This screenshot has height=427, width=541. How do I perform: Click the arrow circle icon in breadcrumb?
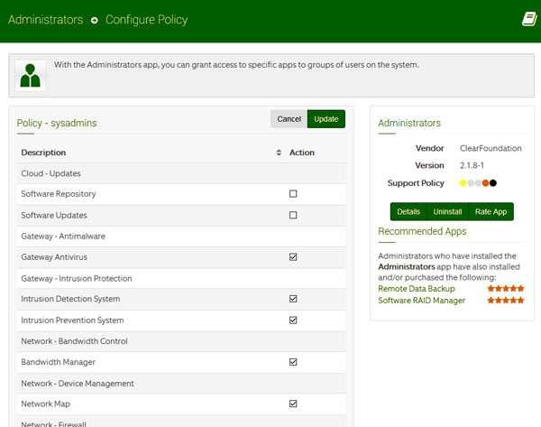point(94,21)
